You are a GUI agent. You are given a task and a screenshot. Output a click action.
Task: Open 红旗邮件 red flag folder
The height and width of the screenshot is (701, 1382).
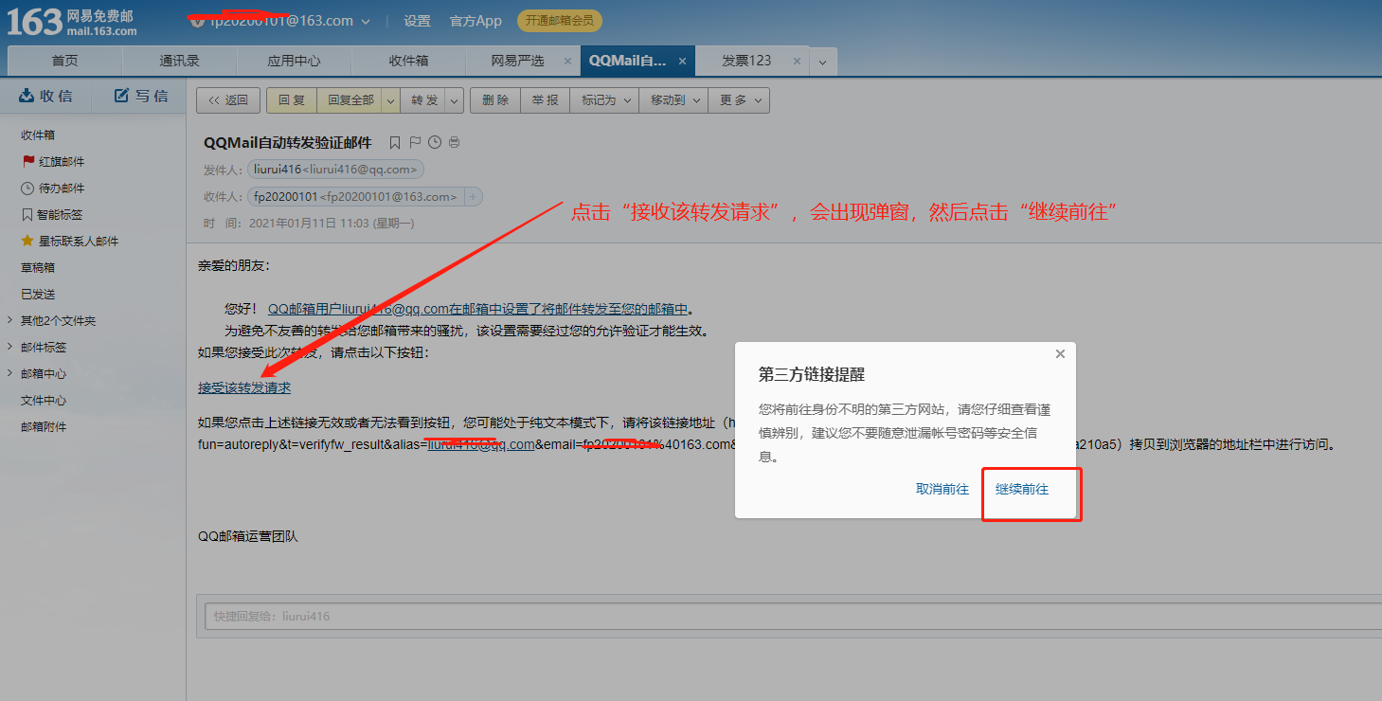(62, 162)
